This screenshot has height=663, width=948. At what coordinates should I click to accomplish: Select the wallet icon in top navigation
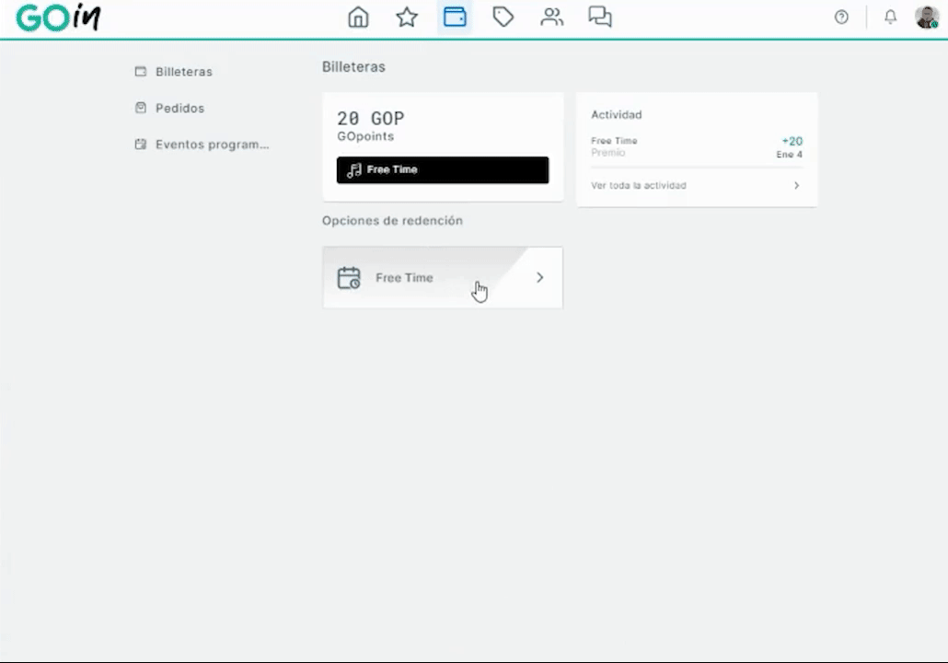click(455, 17)
